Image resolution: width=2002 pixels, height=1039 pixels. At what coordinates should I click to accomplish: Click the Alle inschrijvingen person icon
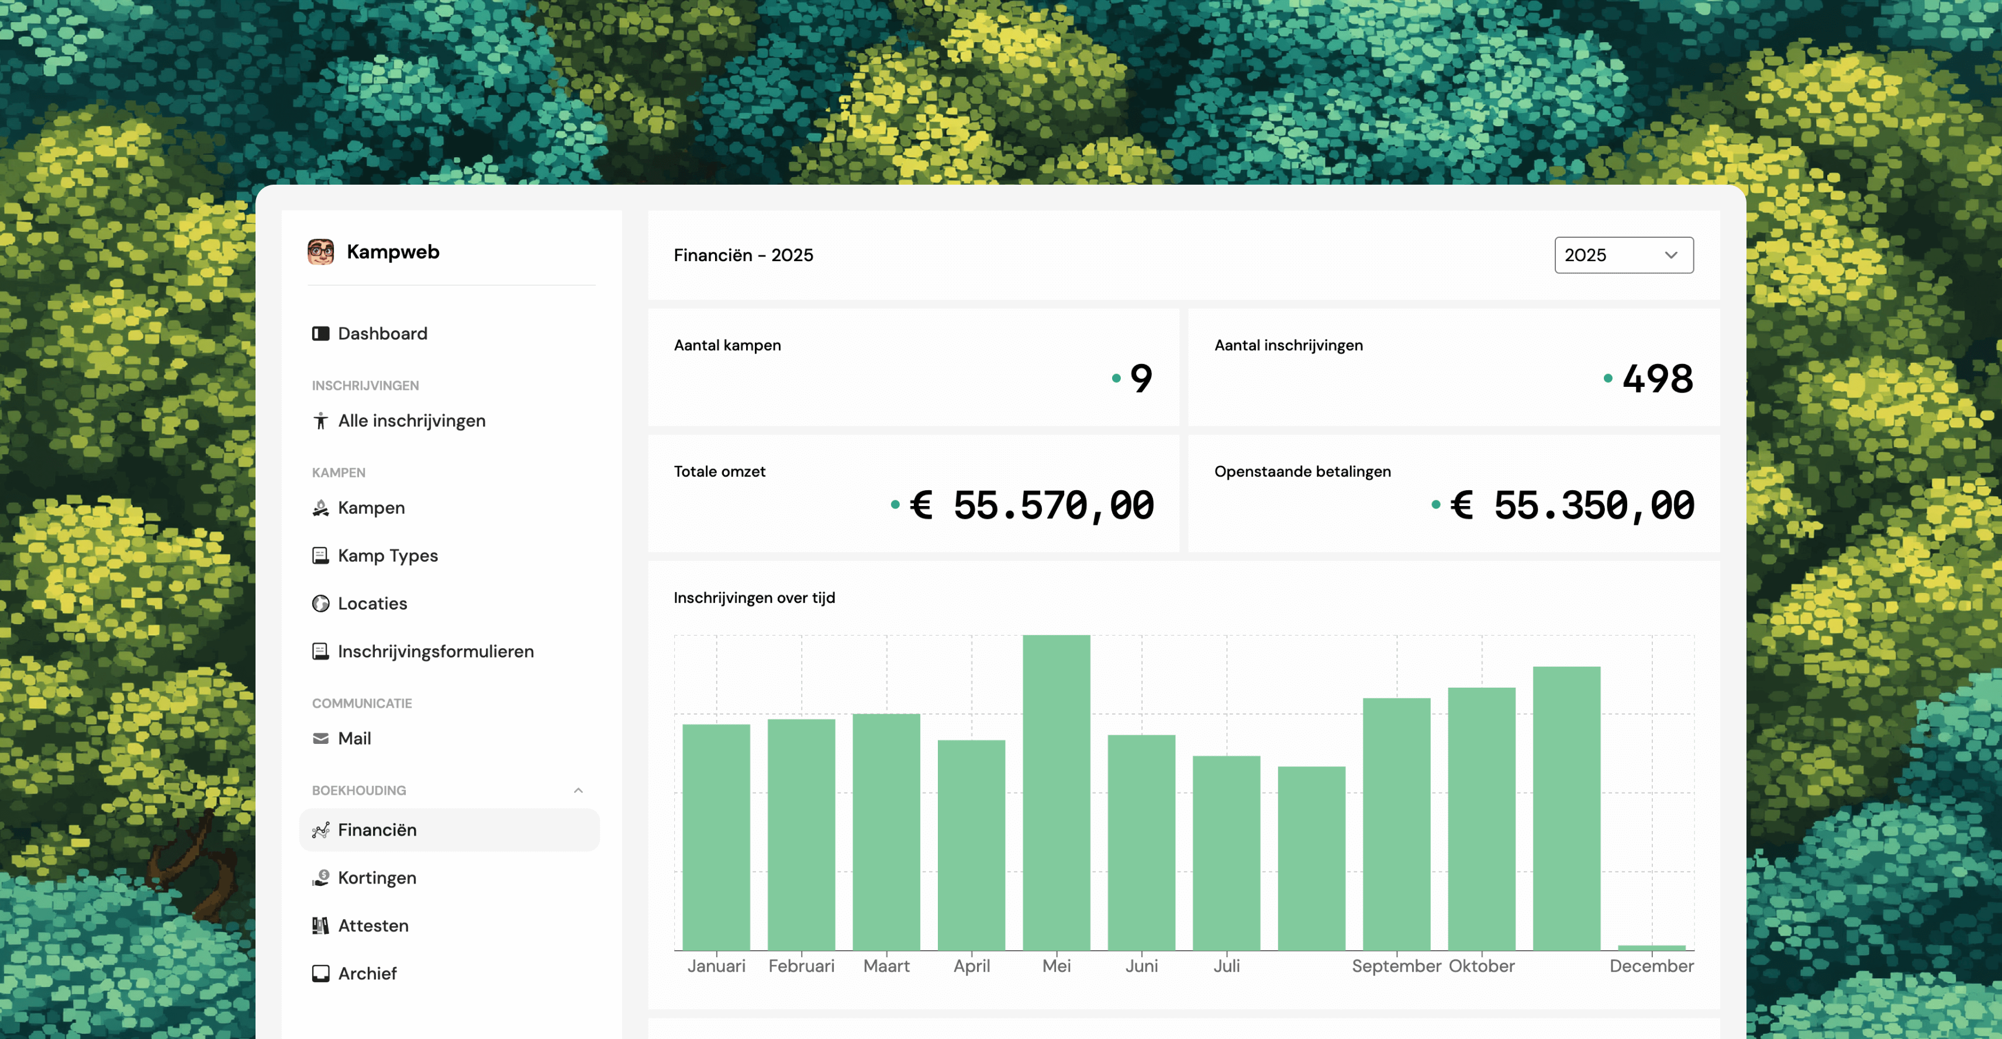(320, 421)
